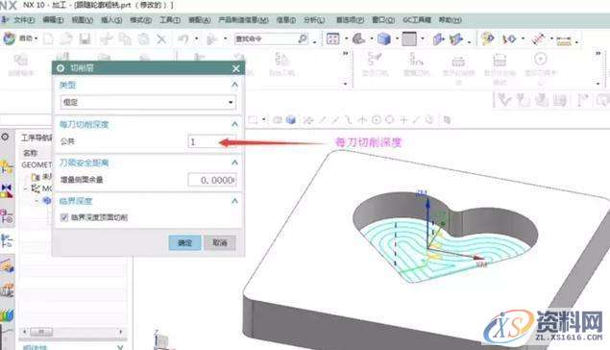Open the 工具(T) menu
610x350 pixels.
click(x=170, y=20)
